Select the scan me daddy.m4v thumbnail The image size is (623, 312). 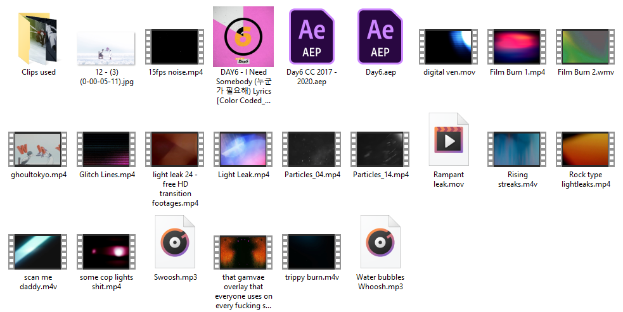[x=38, y=252]
